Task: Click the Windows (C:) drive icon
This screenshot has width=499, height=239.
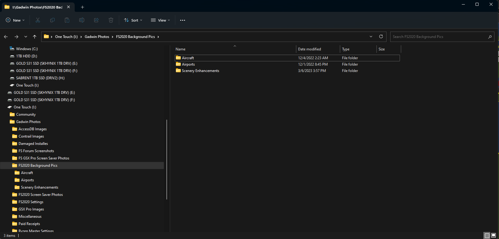Action: 12,49
